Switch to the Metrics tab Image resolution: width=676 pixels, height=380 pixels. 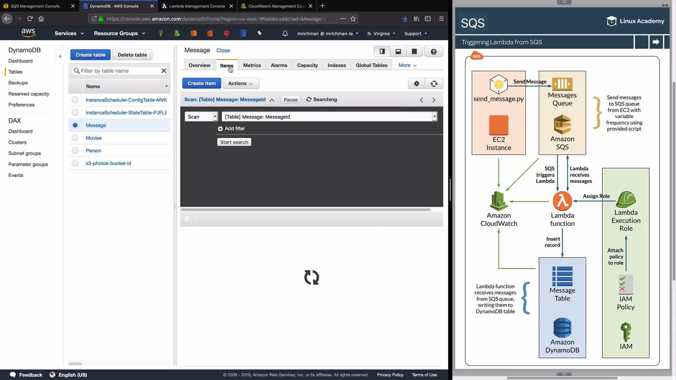coord(252,65)
